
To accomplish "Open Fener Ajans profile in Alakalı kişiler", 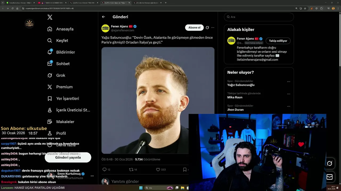I will pos(246,39).
